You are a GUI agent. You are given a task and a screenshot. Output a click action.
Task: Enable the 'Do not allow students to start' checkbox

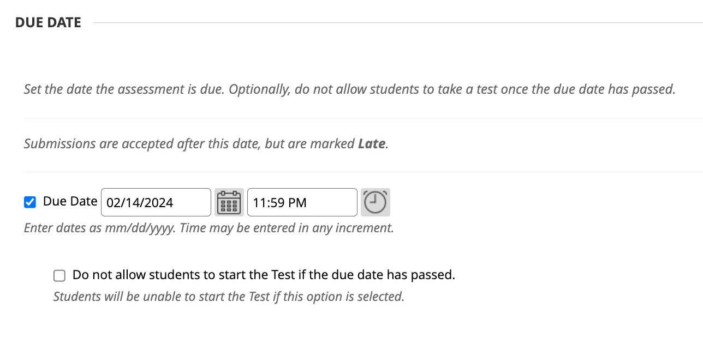click(x=59, y=275)
